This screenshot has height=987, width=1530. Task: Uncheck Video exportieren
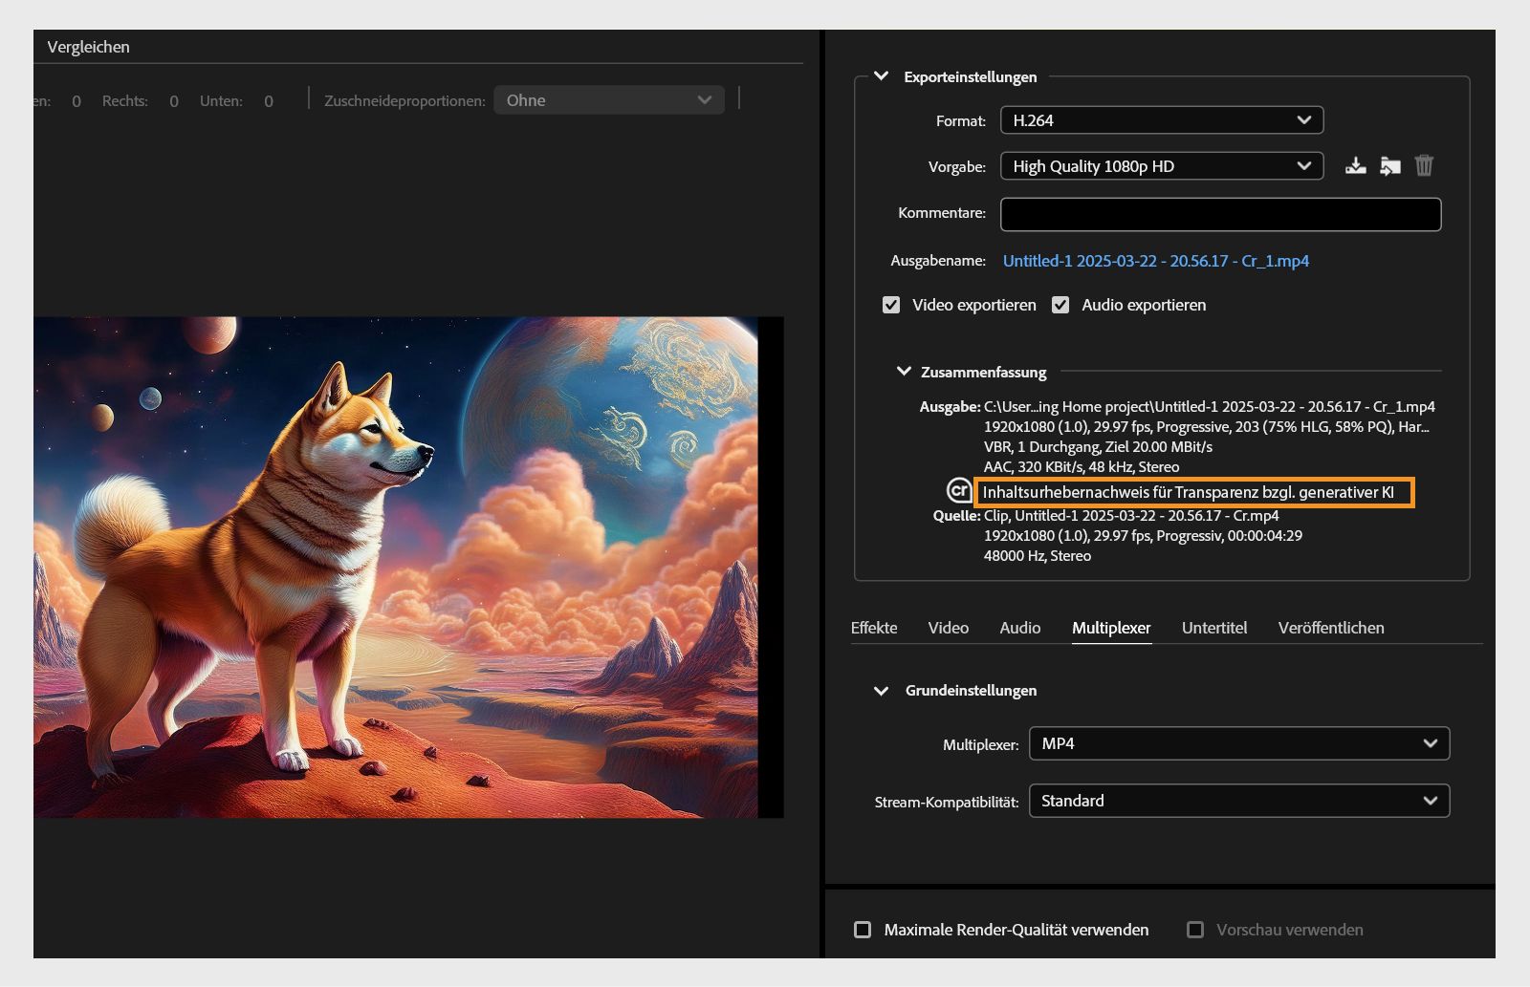tap(891, 305)
